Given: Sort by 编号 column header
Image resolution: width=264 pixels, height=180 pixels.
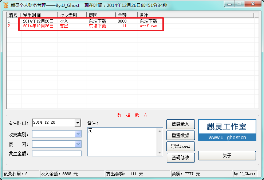Looking at the screenshot, I should [x=13, y=15].
